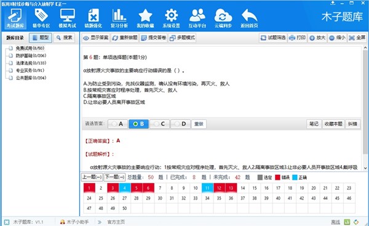This screenshot has height=226, width=369.
Task: Jump to question 4 in grid
Action: click(x=125, y=188)
